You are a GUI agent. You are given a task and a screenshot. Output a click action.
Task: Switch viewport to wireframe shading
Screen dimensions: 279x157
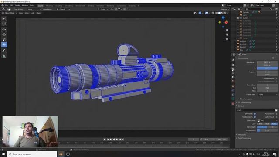[217, 13]
